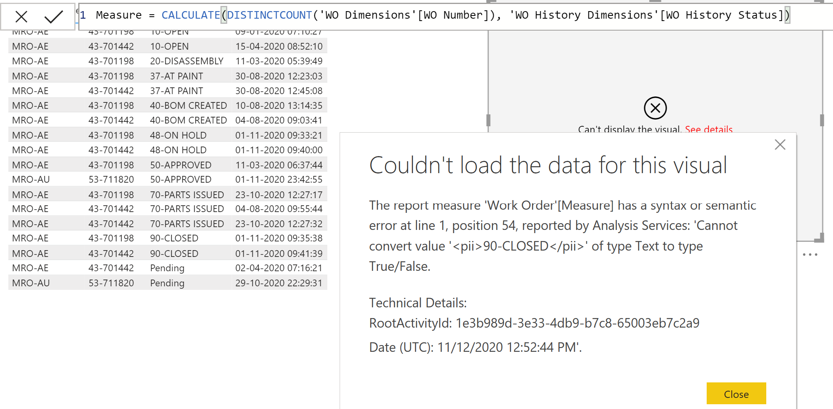
Task: Cancel the formula edit with X icon
Action: (x=21, y=17)
